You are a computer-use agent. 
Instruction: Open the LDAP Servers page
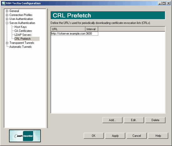pyautogui.click(x=23, y=35)
